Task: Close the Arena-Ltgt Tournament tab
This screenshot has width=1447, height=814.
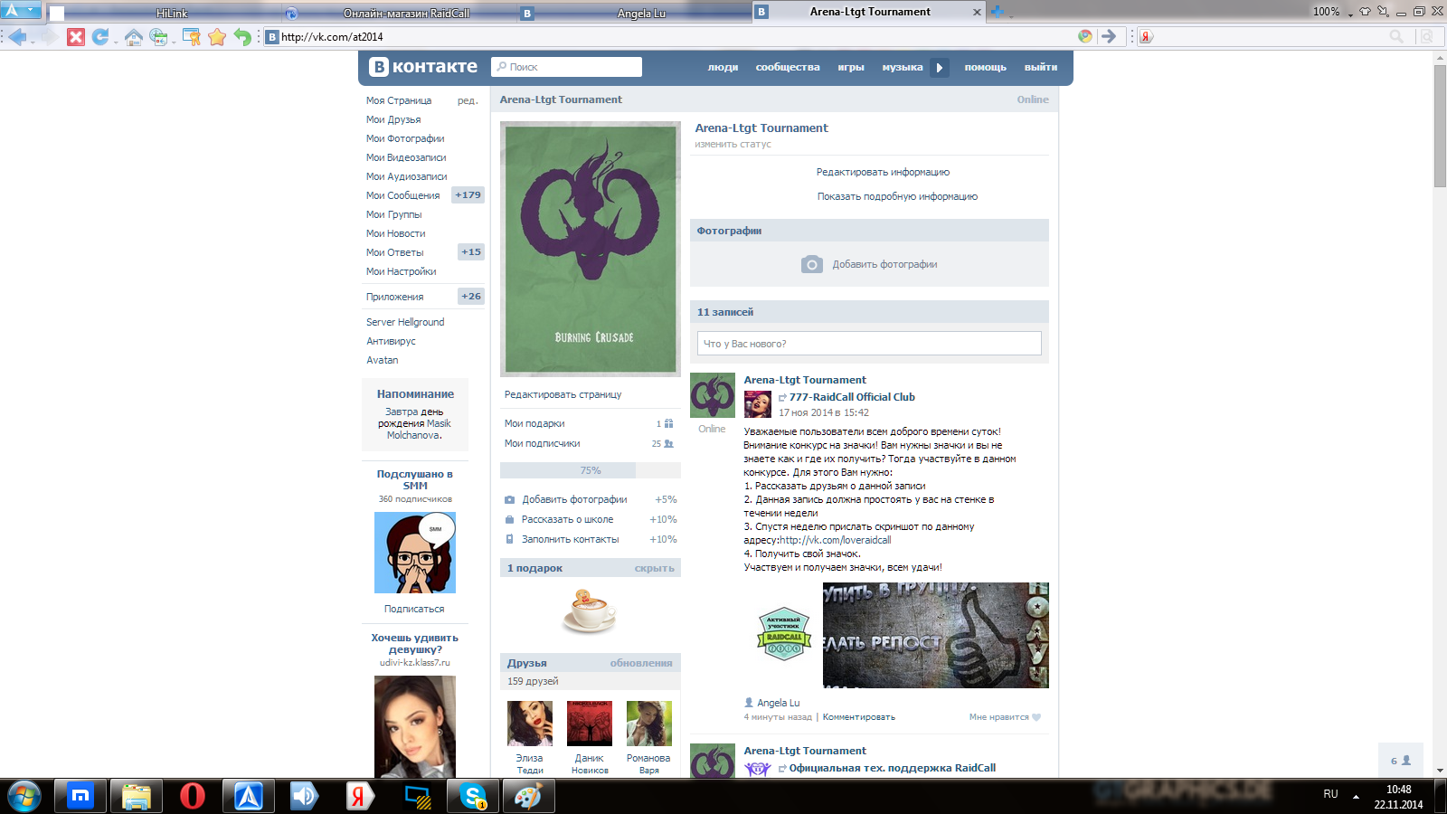Action: tap(977, 13)
